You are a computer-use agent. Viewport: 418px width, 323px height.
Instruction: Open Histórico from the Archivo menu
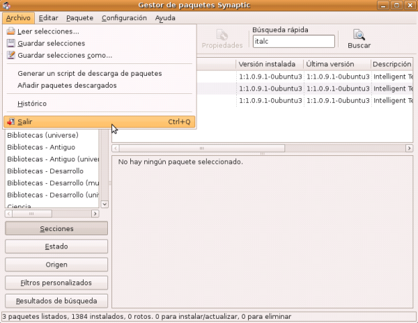pos(32,104)
